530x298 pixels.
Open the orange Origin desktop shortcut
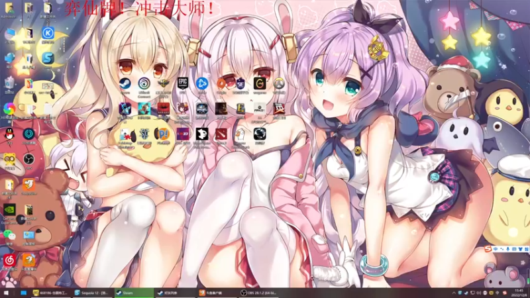[221, 85]
